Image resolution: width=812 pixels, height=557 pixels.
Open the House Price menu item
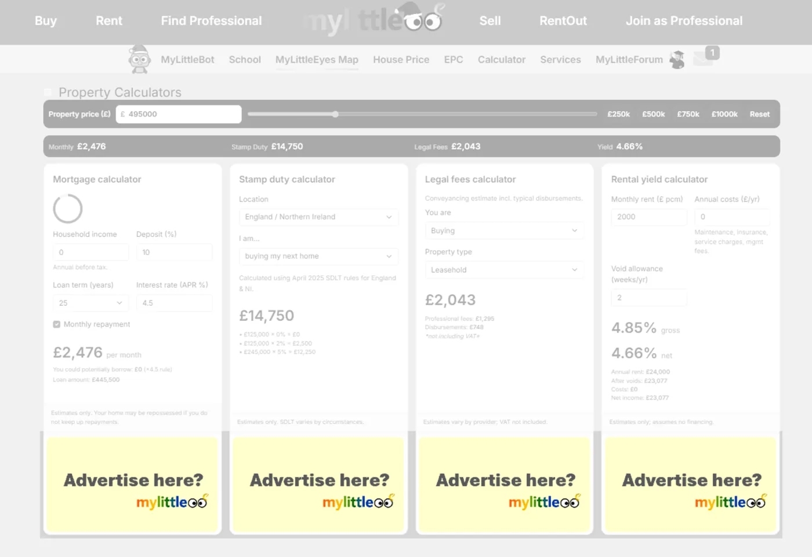coord(401,60)
